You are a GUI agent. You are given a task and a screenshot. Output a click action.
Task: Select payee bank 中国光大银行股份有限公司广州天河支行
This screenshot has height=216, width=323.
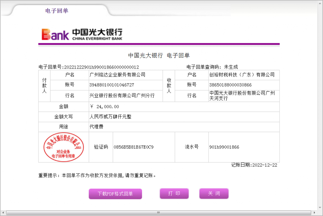tap(242, 96)
